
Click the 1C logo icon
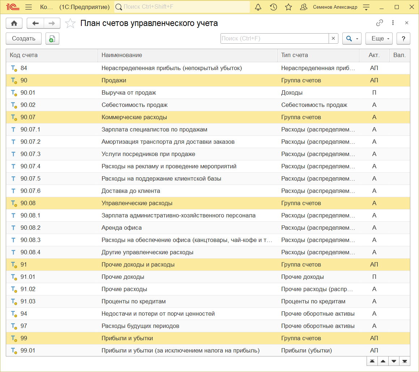(x=13, y=7)
